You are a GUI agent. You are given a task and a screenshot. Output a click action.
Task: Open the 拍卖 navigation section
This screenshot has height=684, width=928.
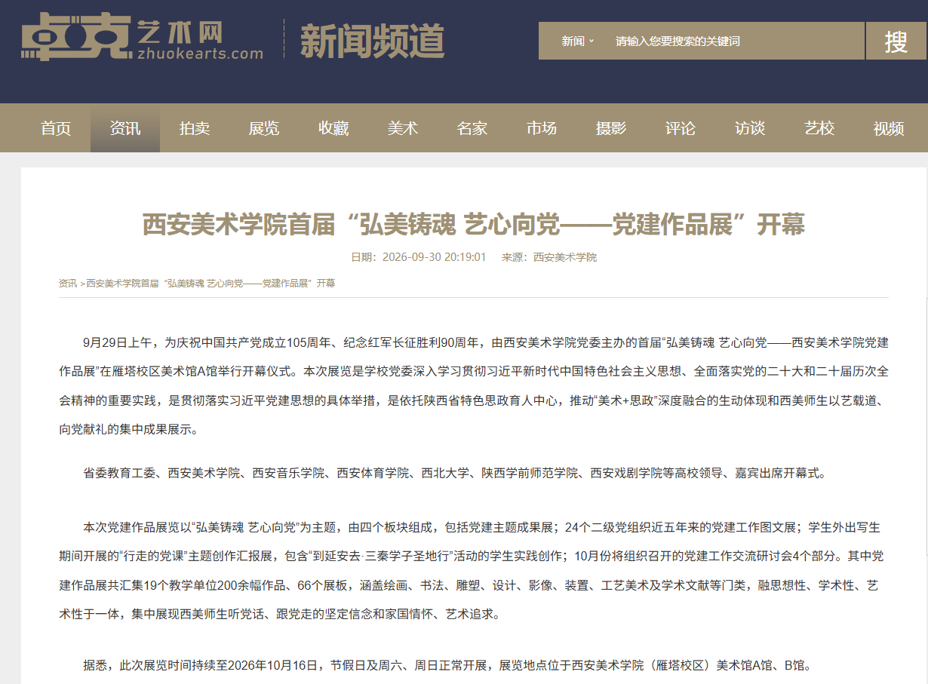coord(195,128)
